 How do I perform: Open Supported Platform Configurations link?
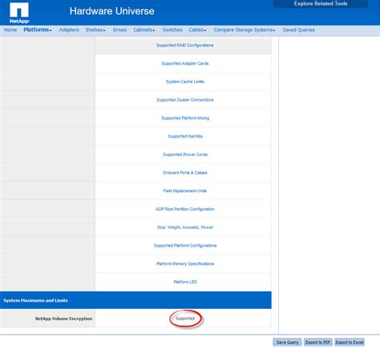click(185, 246)
